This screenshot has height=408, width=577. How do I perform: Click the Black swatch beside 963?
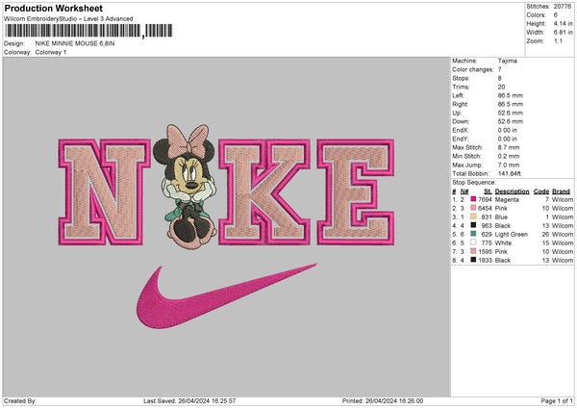click(473, 225)
